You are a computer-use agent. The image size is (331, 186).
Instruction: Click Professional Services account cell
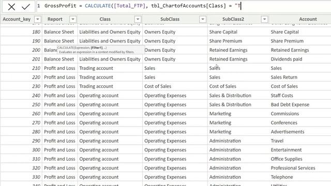click(x=293, y=168)
